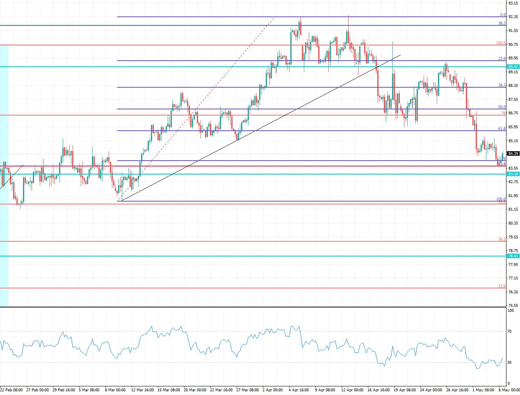Click the 93.15 price axis label

[x=513, y=3]
